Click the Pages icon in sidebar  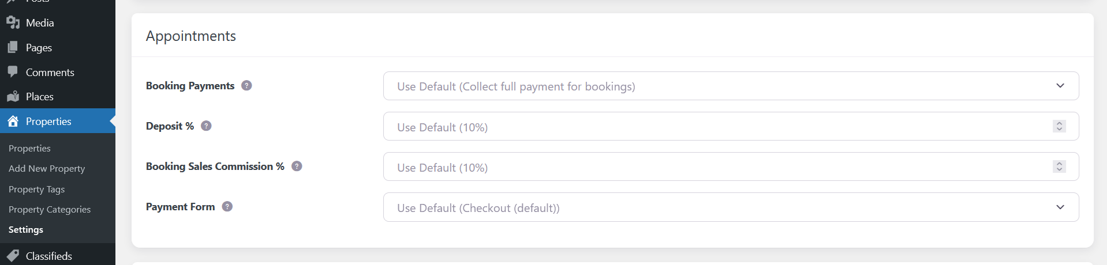(x=13, y=47)
